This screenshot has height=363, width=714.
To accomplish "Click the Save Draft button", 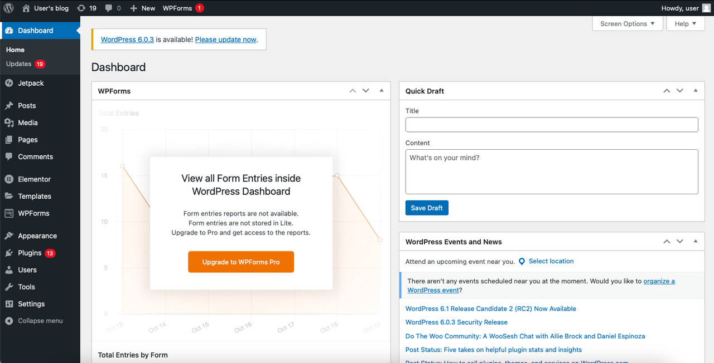I will coord(427,208).
